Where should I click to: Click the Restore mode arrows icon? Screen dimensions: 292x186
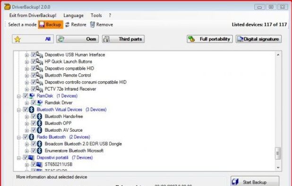pyautogui.click(x=67, y=25)
